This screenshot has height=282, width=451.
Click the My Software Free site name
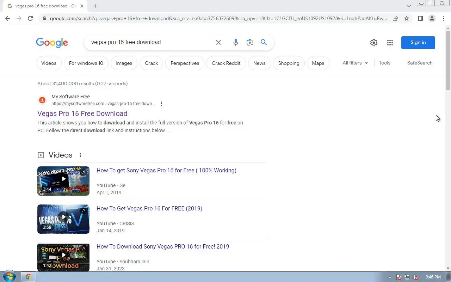tap(70, 97)
